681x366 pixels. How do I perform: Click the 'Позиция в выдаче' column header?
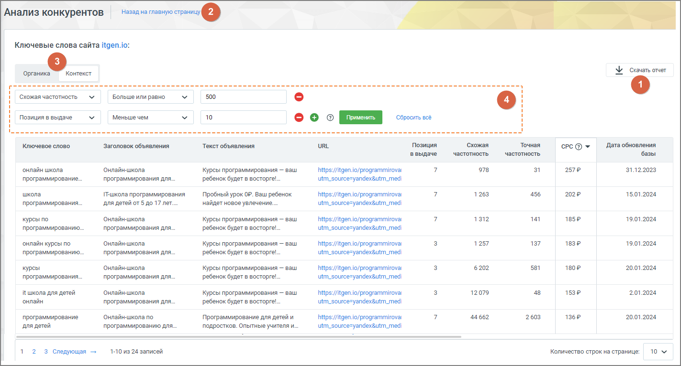(424, 150)
